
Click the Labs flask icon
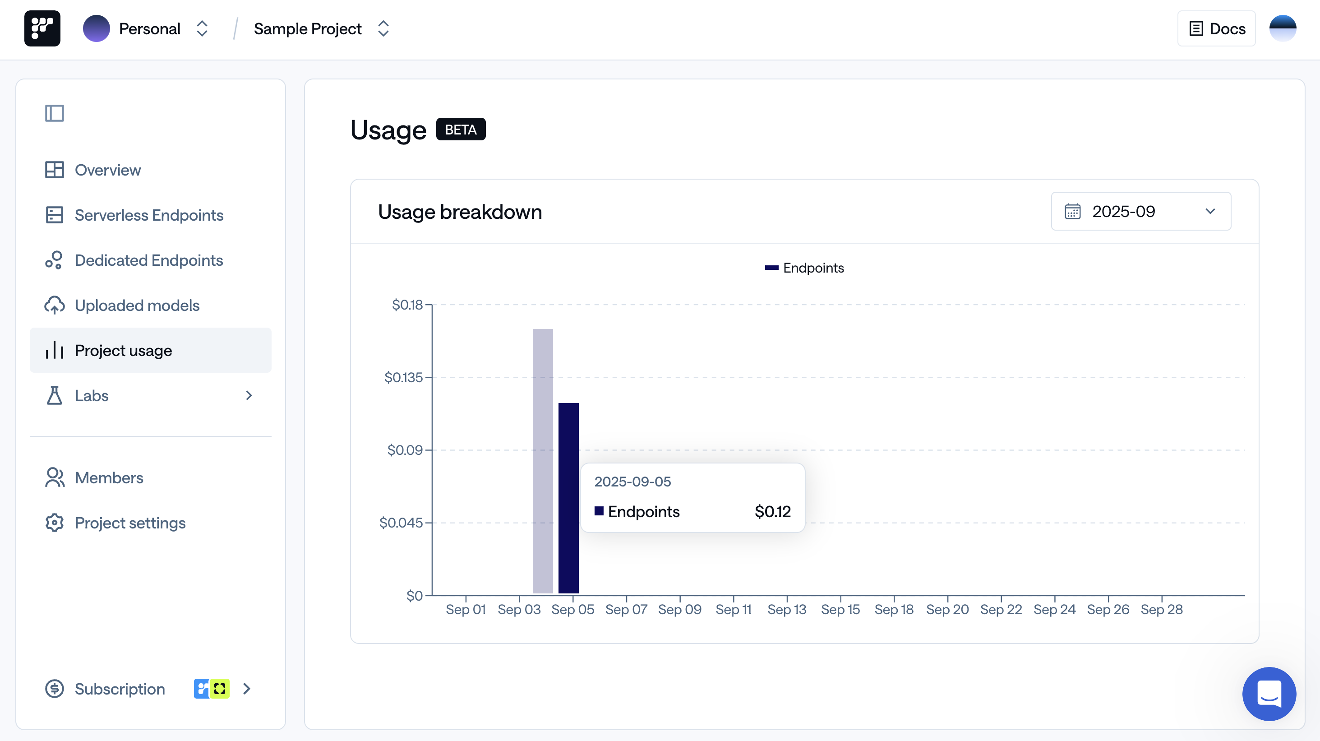(54, 395)
